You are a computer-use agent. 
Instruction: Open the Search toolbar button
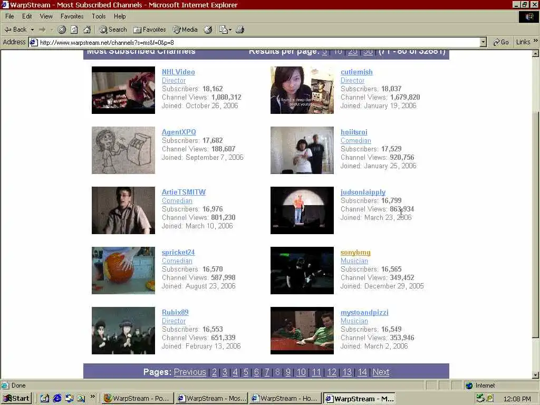[x=113, y=30]
